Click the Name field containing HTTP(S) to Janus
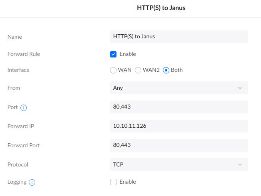Screen dimensions: 261x196 click(179, 37)
